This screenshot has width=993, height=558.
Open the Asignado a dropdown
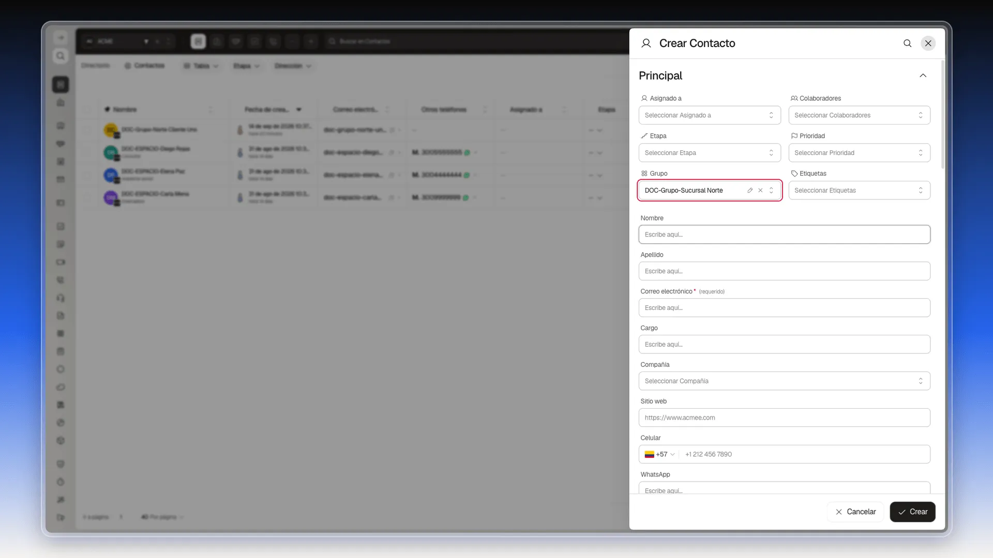[710, 115]
